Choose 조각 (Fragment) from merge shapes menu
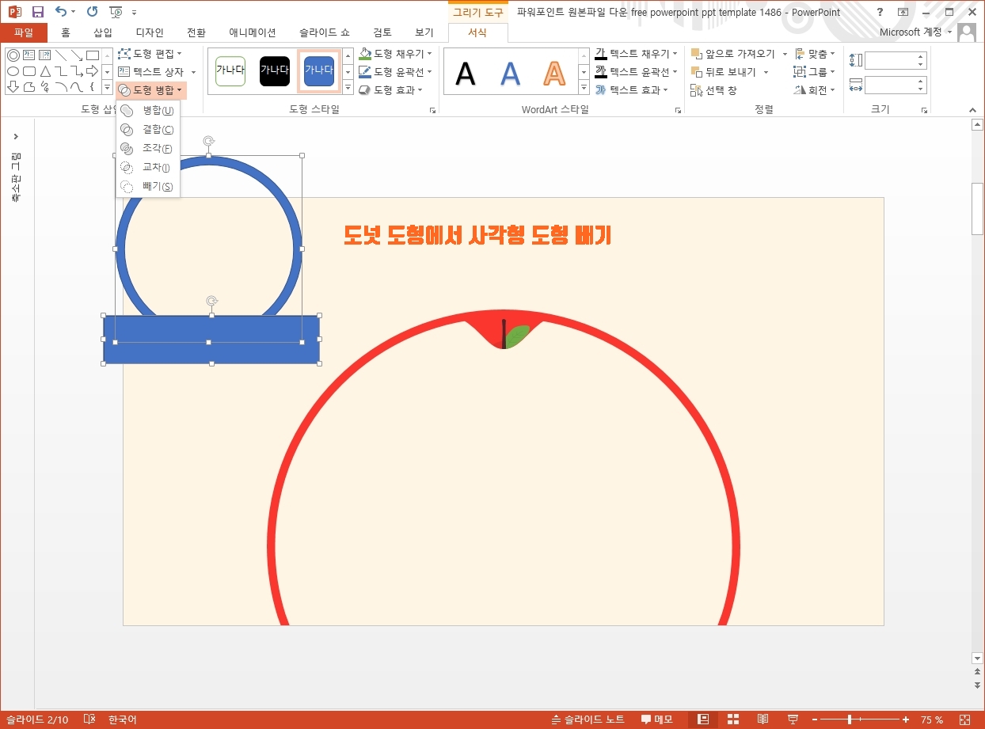This screenshot has height=729, width=985. (x=148, y=148)
